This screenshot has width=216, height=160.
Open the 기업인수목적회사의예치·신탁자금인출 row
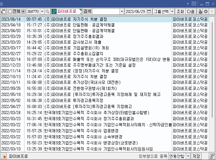coord(105,125)
